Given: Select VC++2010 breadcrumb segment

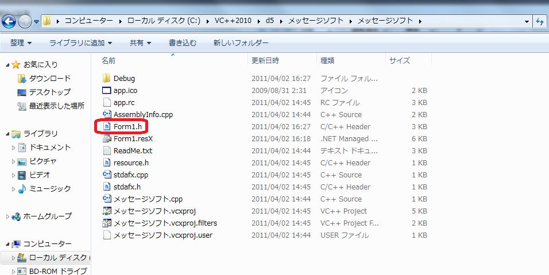Looking at the screenshot, I should (x=233, y=21).
